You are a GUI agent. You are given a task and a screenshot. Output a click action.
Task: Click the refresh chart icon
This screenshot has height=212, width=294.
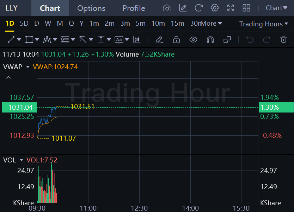(x=199, y=8)
